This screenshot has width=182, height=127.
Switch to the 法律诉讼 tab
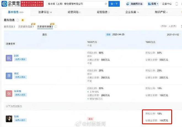[45, 12]
